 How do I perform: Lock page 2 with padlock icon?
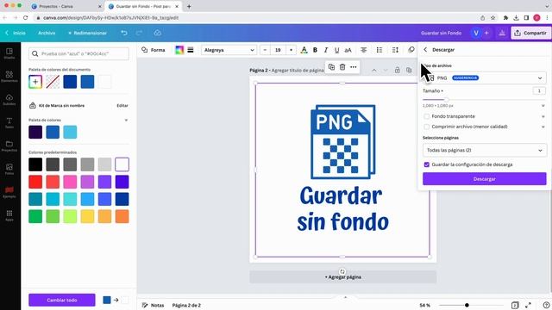397,70
